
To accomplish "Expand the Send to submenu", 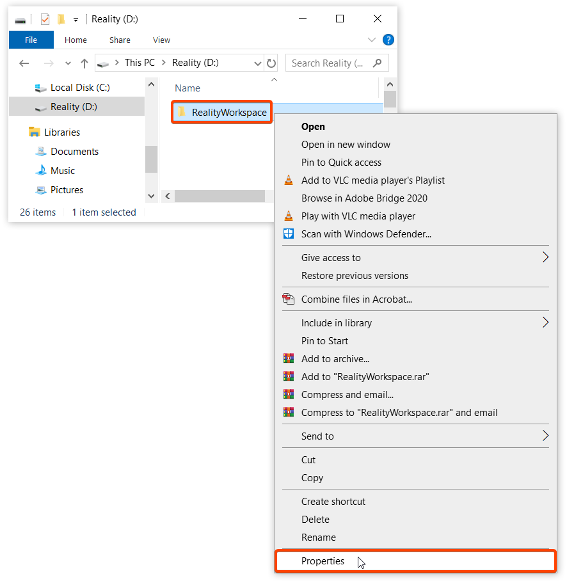I will point(545,436).
